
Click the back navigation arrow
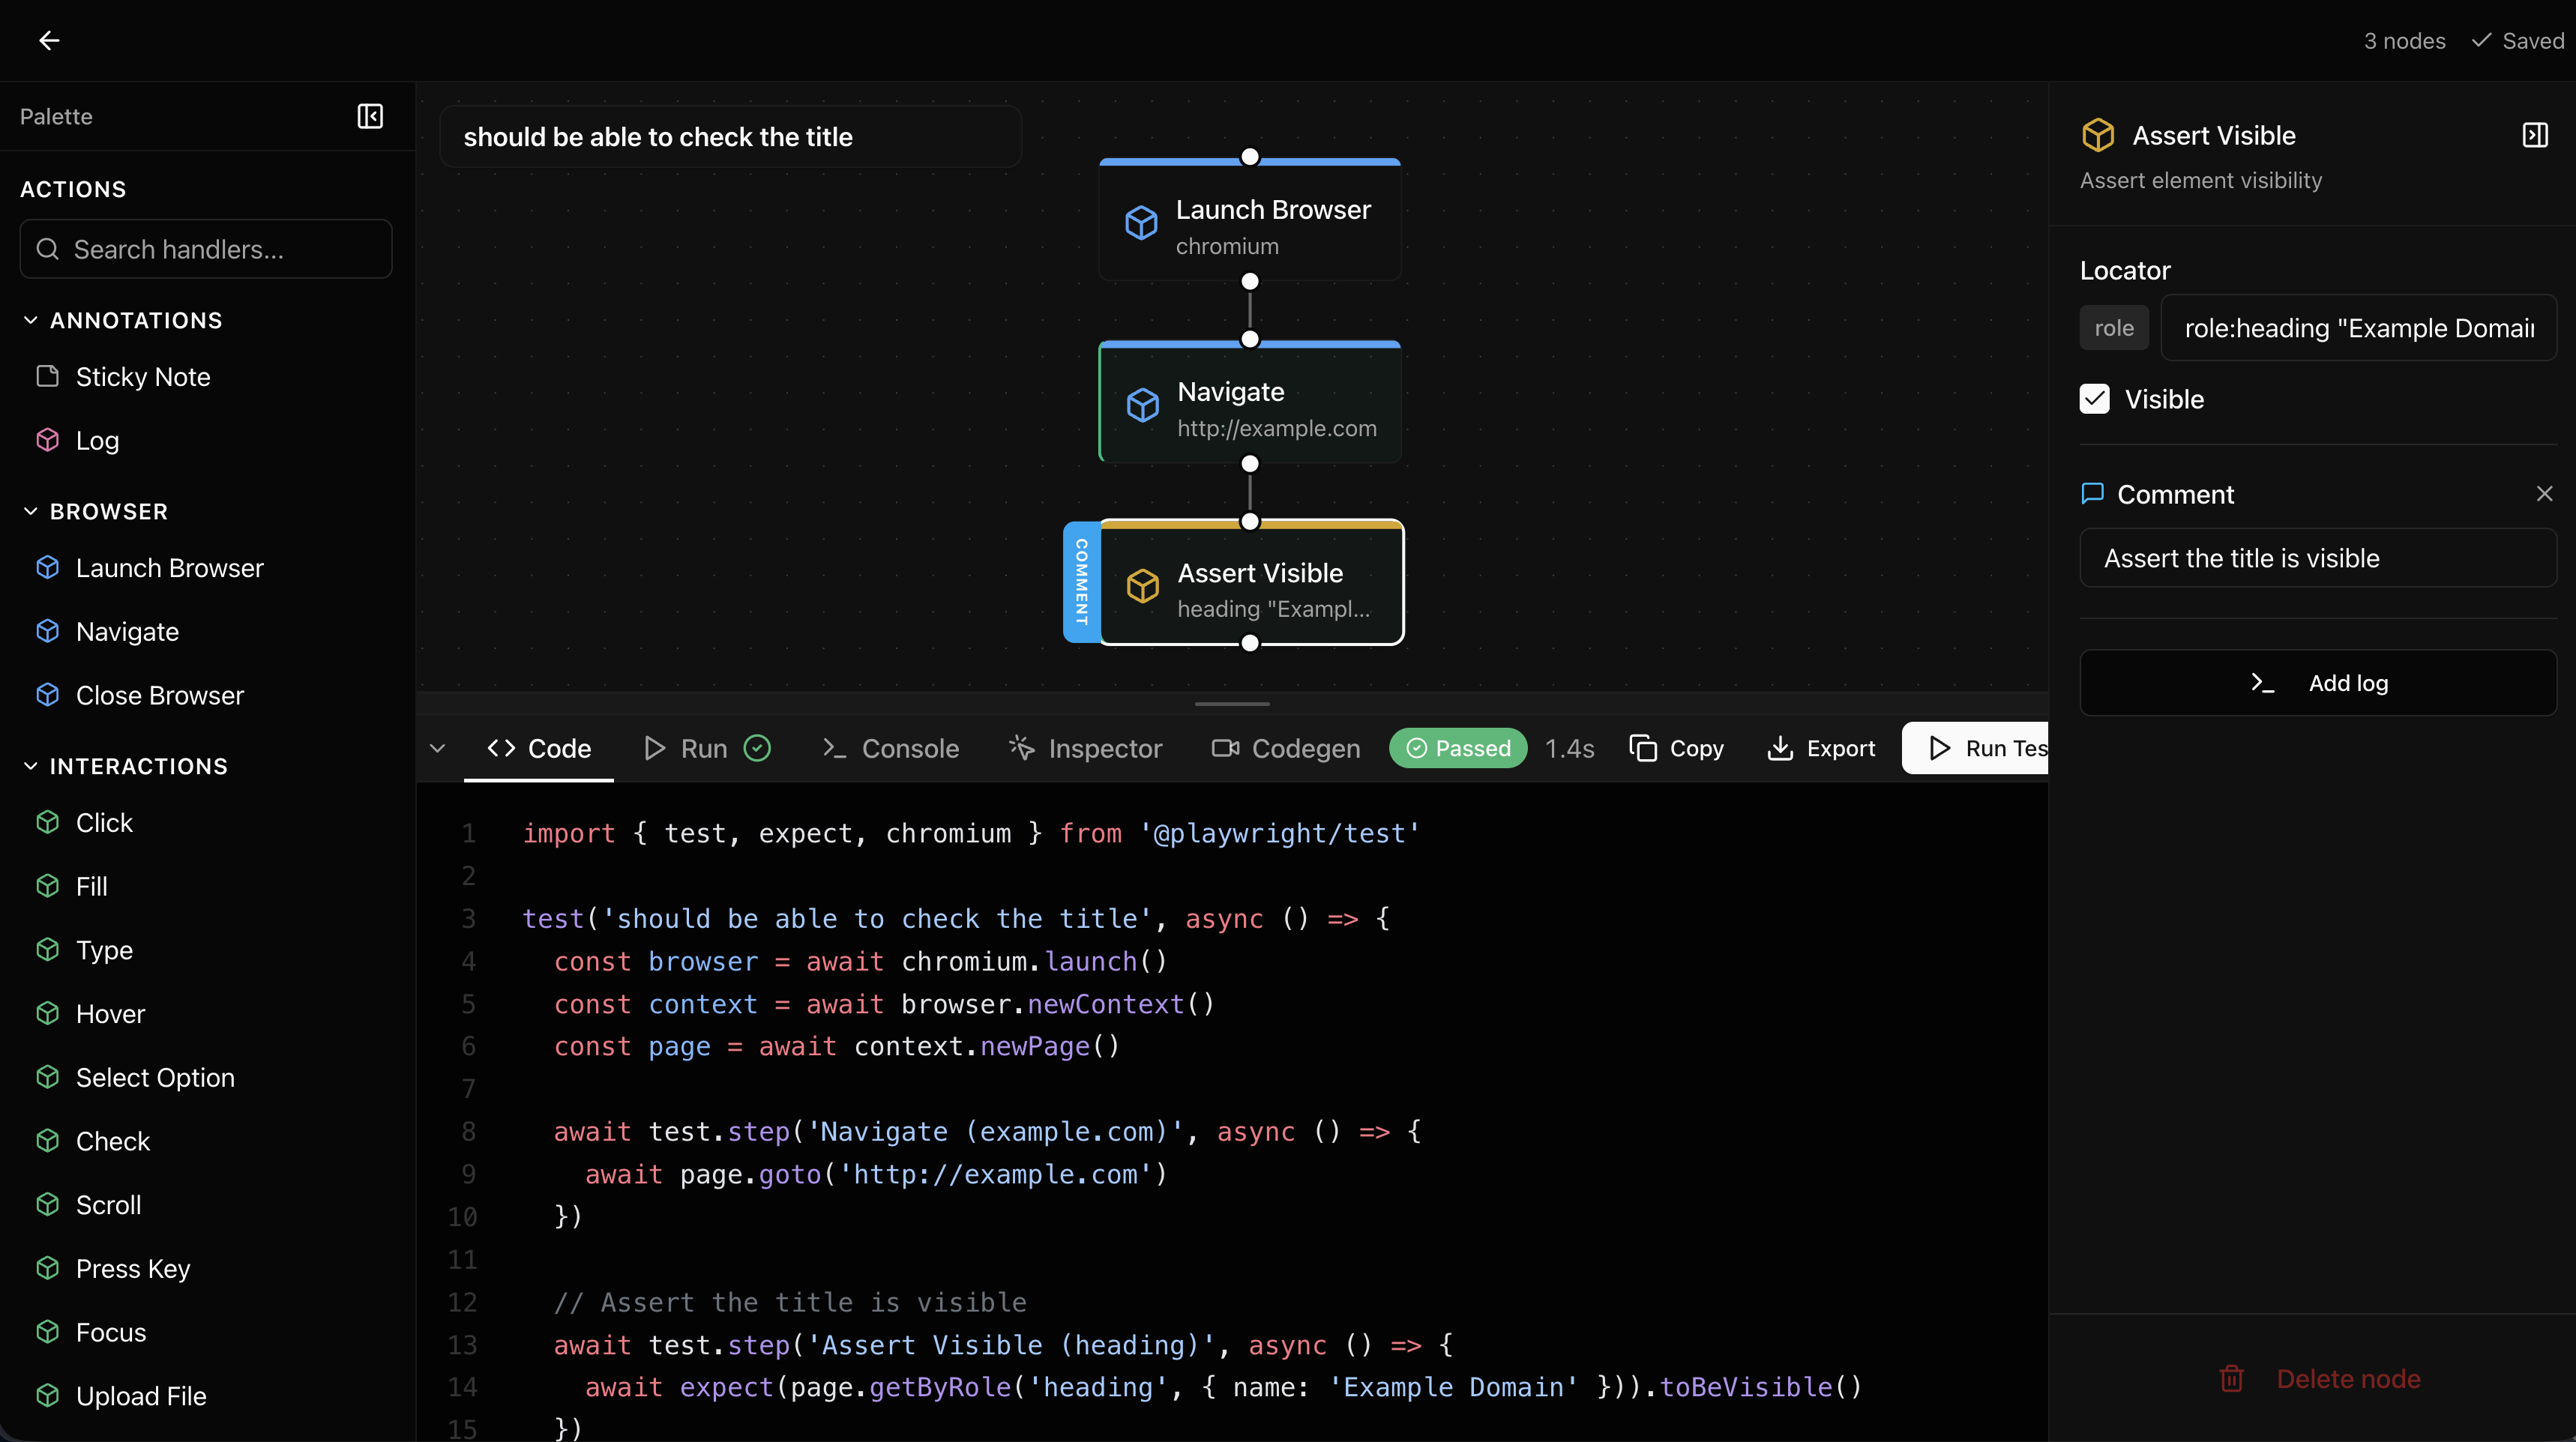click(49, 40)
